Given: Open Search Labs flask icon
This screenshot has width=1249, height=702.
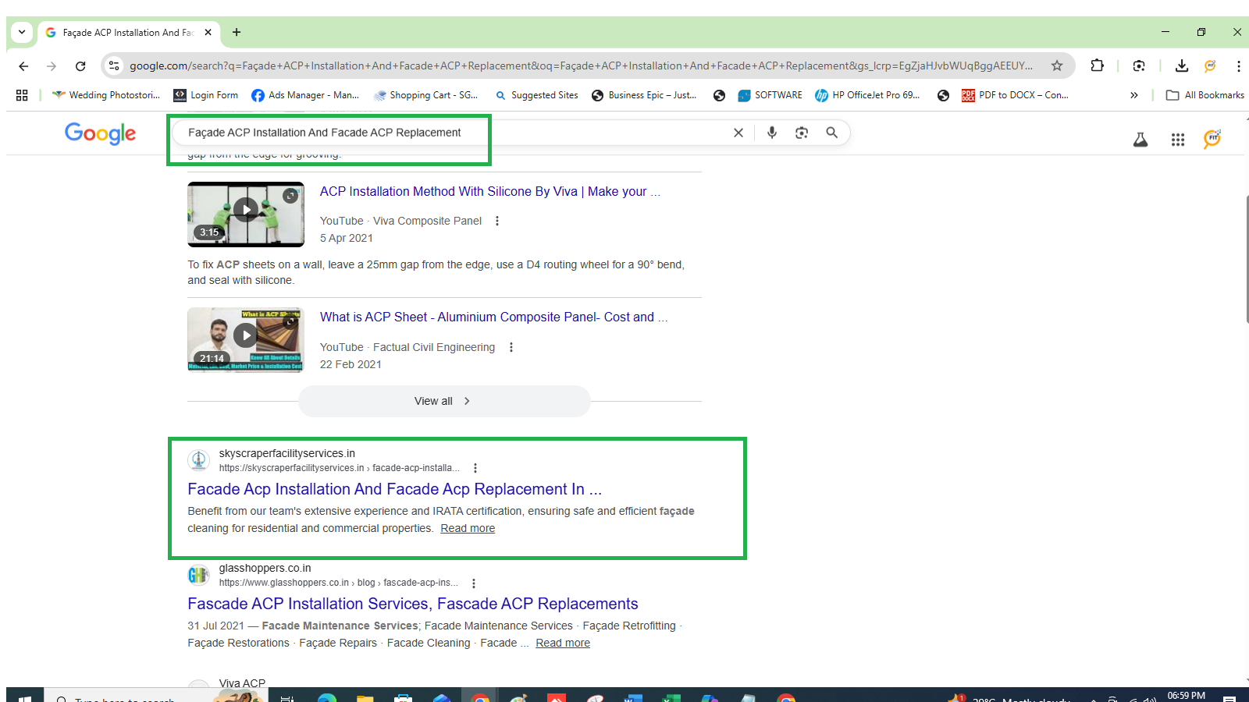Looking at the screenshot, I should point(1140,140).
